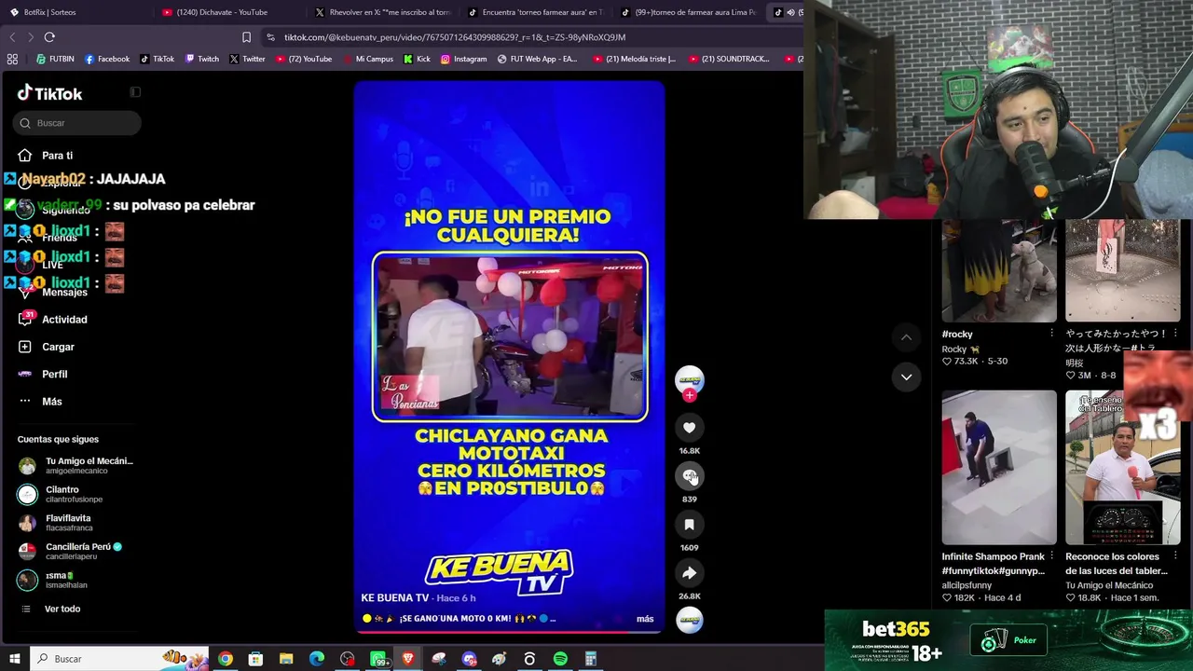Launch Google Chrome from taskbar
Screen dimensions: 1193x671
[x=226, y=659]
